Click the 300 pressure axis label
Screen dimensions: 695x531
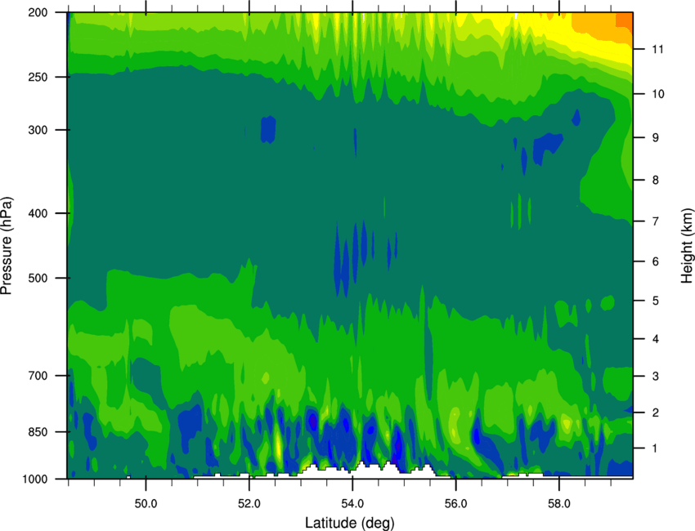pyautogui.click(x=38, y=130)
